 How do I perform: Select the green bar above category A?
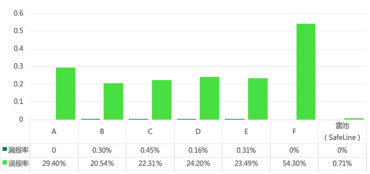tap(66, 94)
